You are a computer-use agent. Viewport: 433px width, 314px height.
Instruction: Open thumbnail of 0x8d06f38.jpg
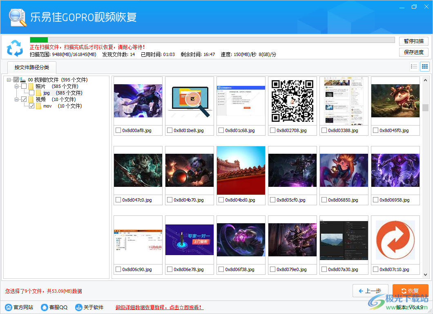click(x=241, y=240)
